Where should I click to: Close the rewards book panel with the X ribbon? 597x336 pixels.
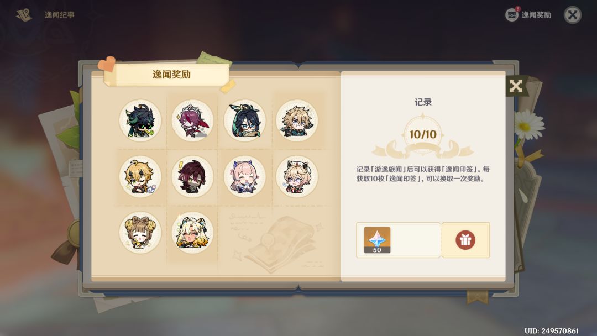click(x=516, y=86)
